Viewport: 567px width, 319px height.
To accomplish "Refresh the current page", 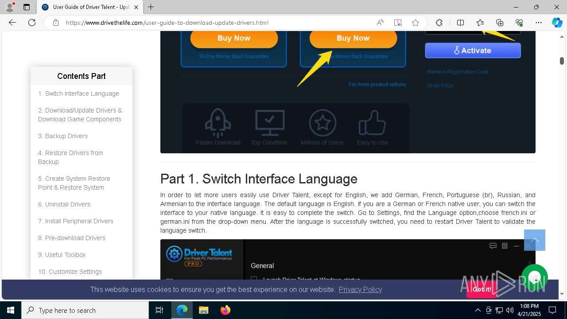I will 32,23.
